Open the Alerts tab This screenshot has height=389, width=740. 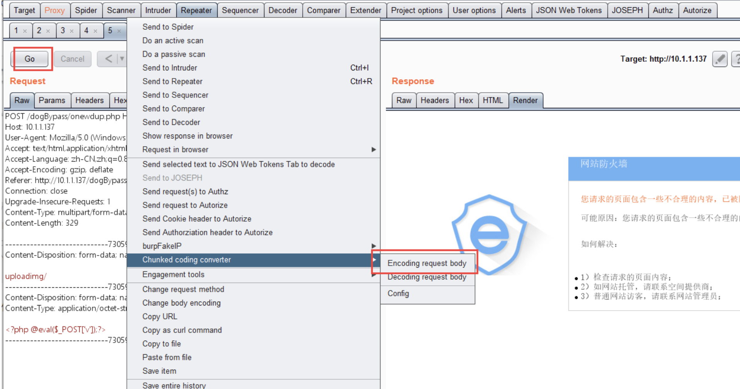[516, 10]
